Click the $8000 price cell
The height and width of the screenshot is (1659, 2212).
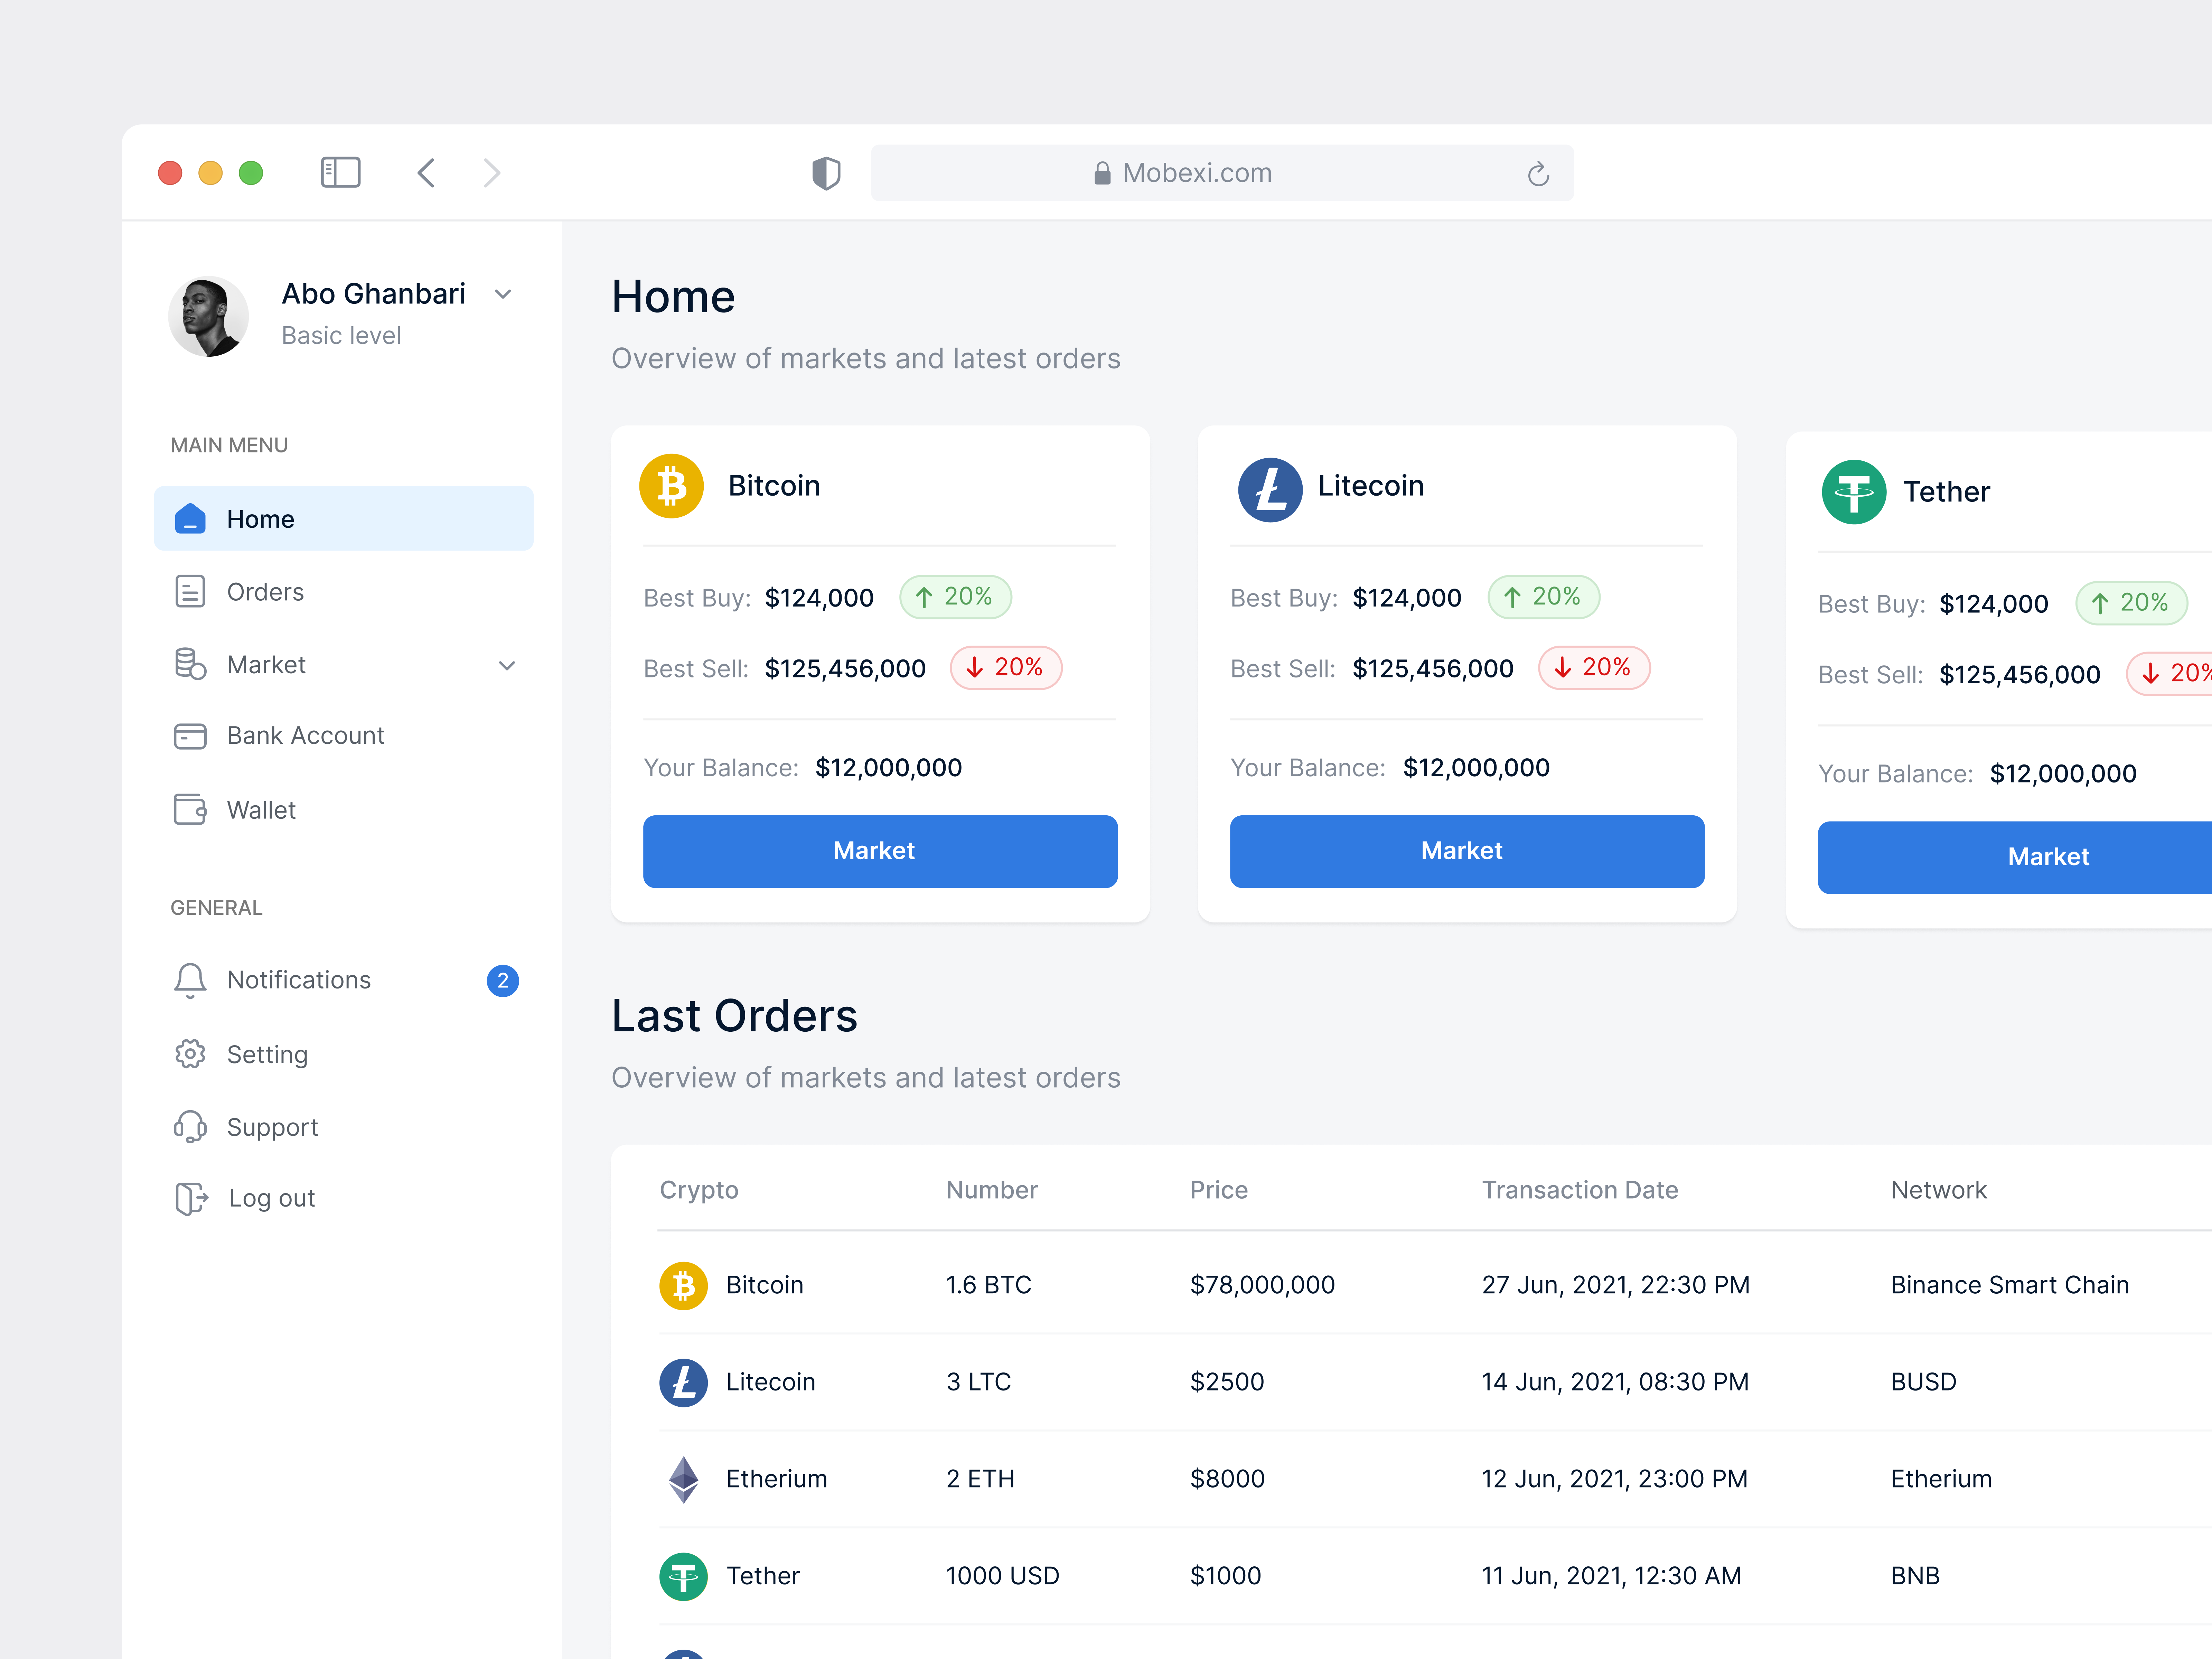(1227, 1479)
